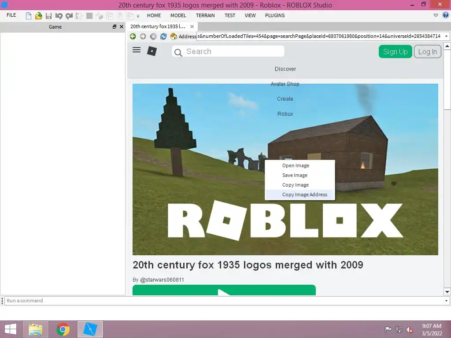The width and height of the screenshot is (451, 338).
Task: Click the Cut scissors icon
Action: pyautogui.click(x=100, y=16)
